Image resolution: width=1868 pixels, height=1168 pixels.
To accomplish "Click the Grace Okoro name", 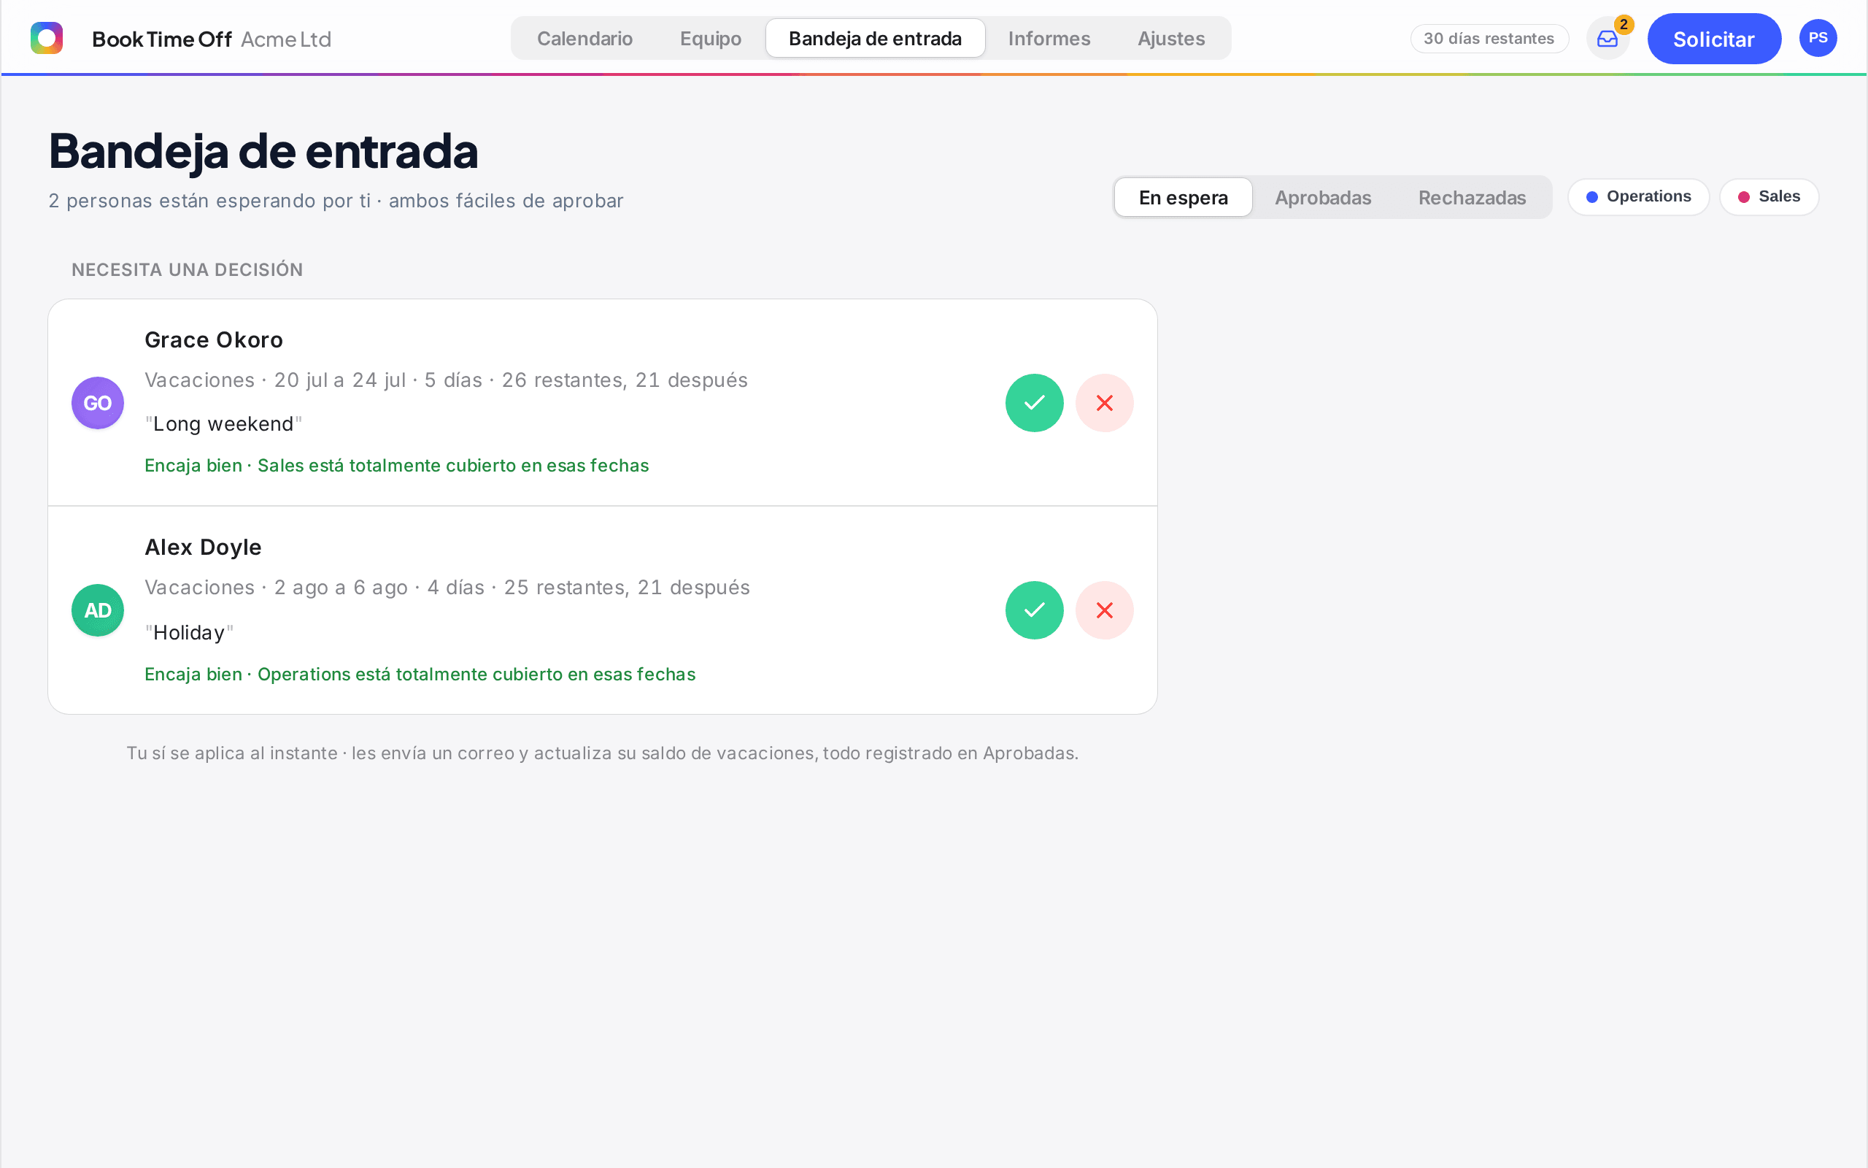I will (x=214, y=340).
